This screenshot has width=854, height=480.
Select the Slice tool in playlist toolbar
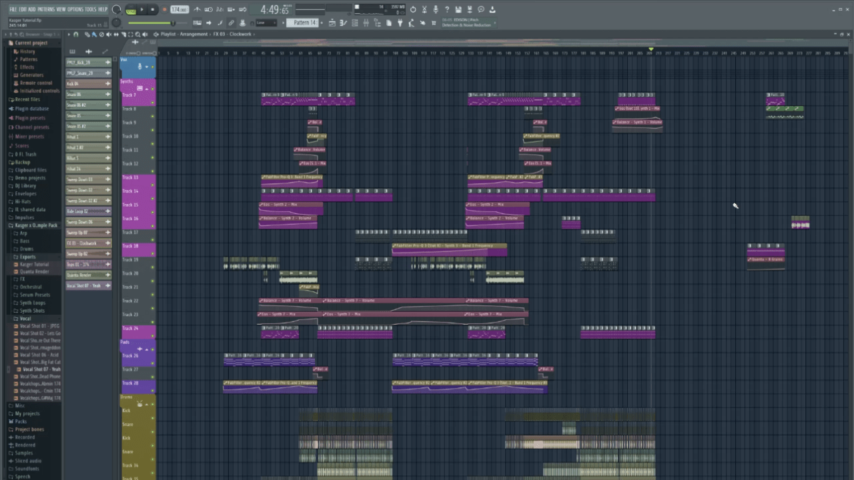[x=123, y=34]
